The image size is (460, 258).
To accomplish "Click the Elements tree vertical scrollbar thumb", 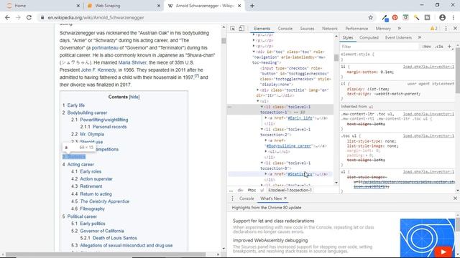I will pos(336,58).
